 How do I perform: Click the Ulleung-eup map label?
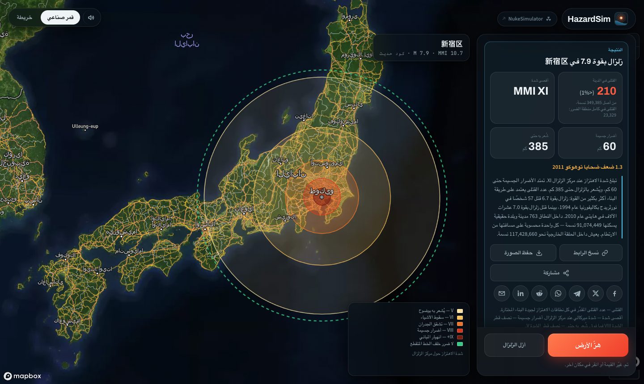click(x=85, y=126)
